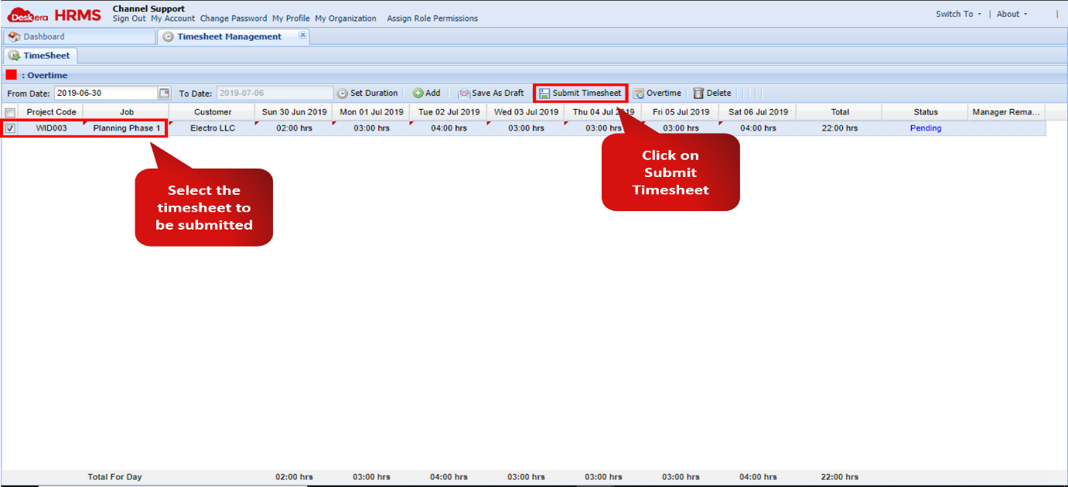The image size is (1068, 487).
Task: Uncheck the WID003 timesheet row checkbox
Action: [x=9, y=128]
